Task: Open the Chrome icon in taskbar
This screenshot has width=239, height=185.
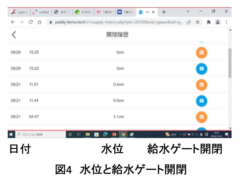Action: coord(123,134)
